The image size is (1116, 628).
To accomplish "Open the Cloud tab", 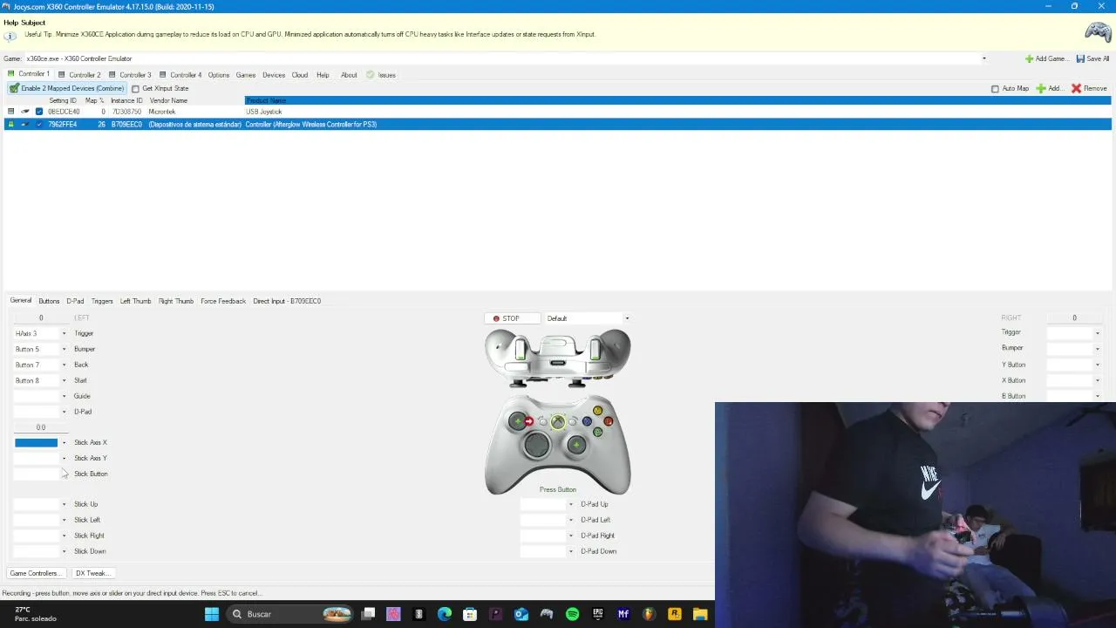I will click(300, 75).
